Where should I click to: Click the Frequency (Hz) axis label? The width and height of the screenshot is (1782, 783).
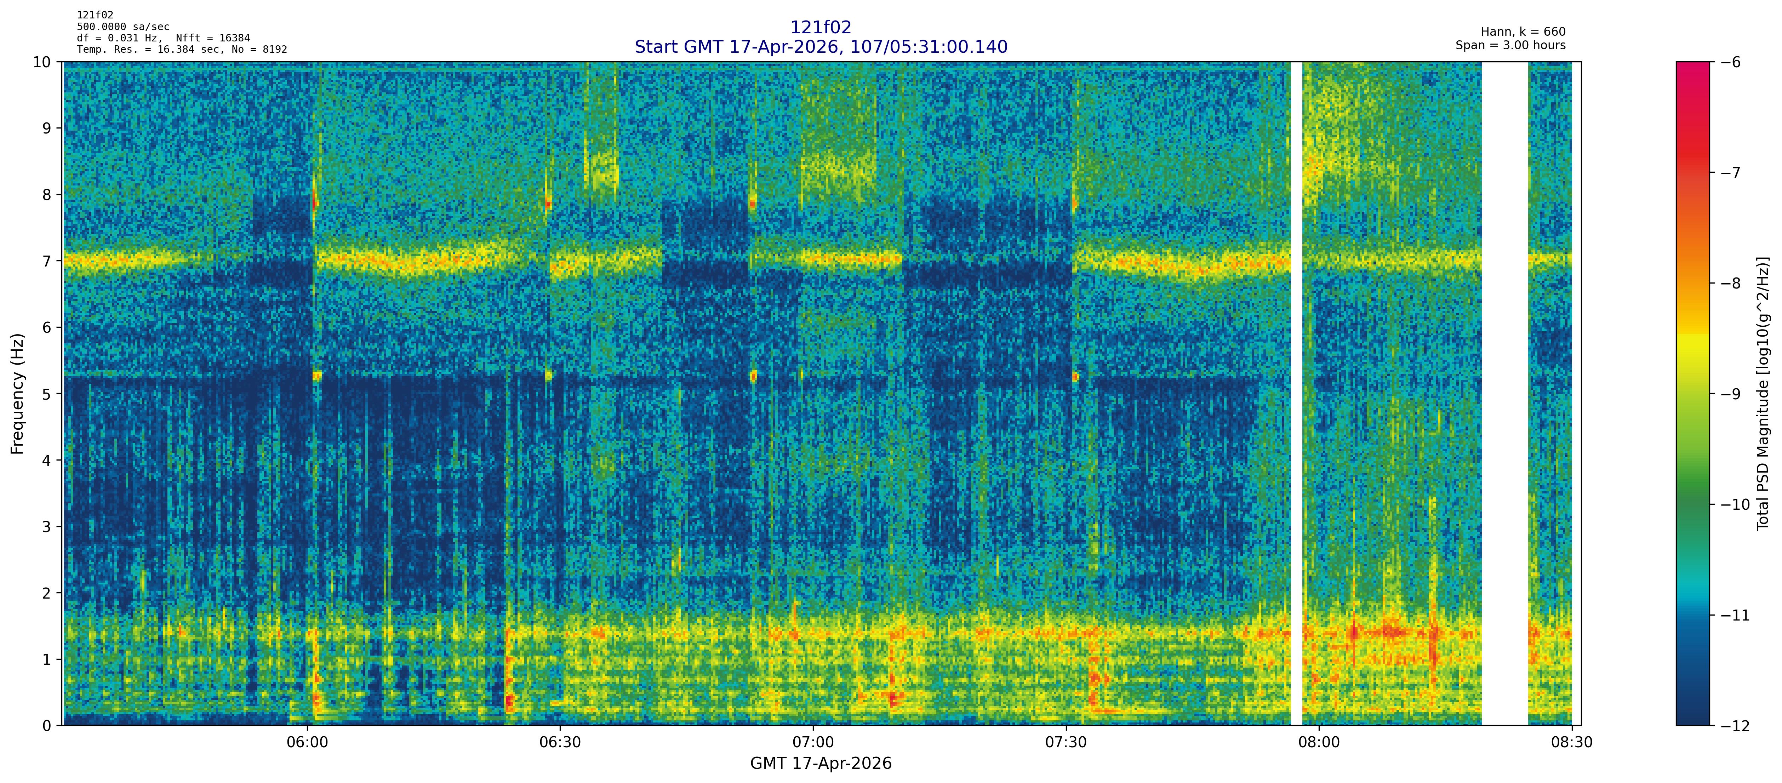[x=17, y=394]
